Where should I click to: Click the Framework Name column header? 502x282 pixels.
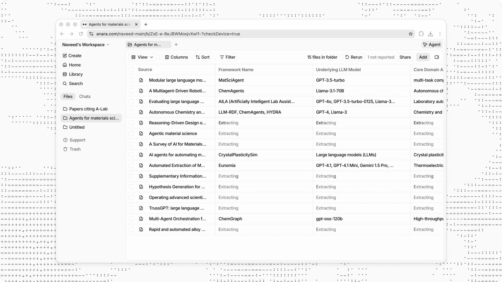coord(236,70)
